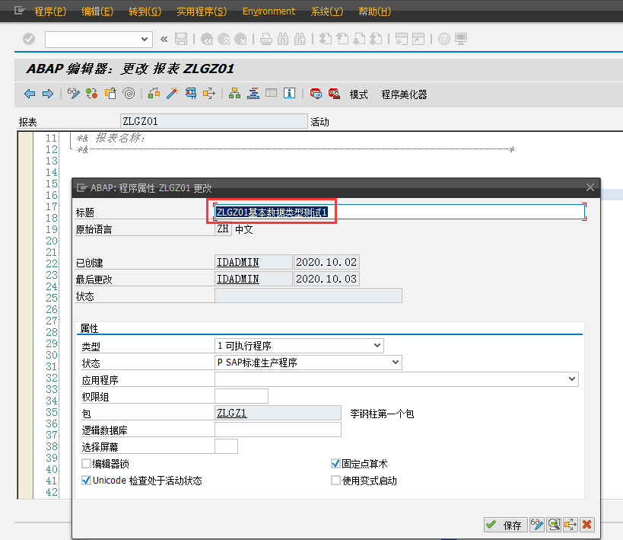The height and width of the screenshot is (540, 623).
Task: Open the Environment menu
Action: 269,11
